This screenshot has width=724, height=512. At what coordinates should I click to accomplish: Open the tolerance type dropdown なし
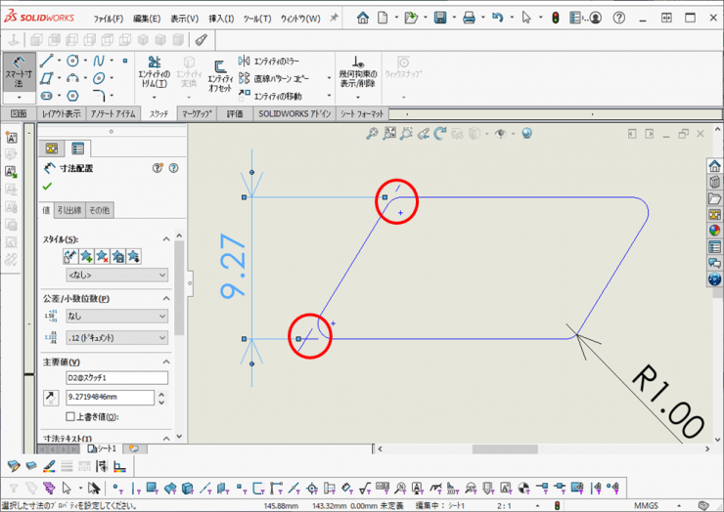click(116, 316)
